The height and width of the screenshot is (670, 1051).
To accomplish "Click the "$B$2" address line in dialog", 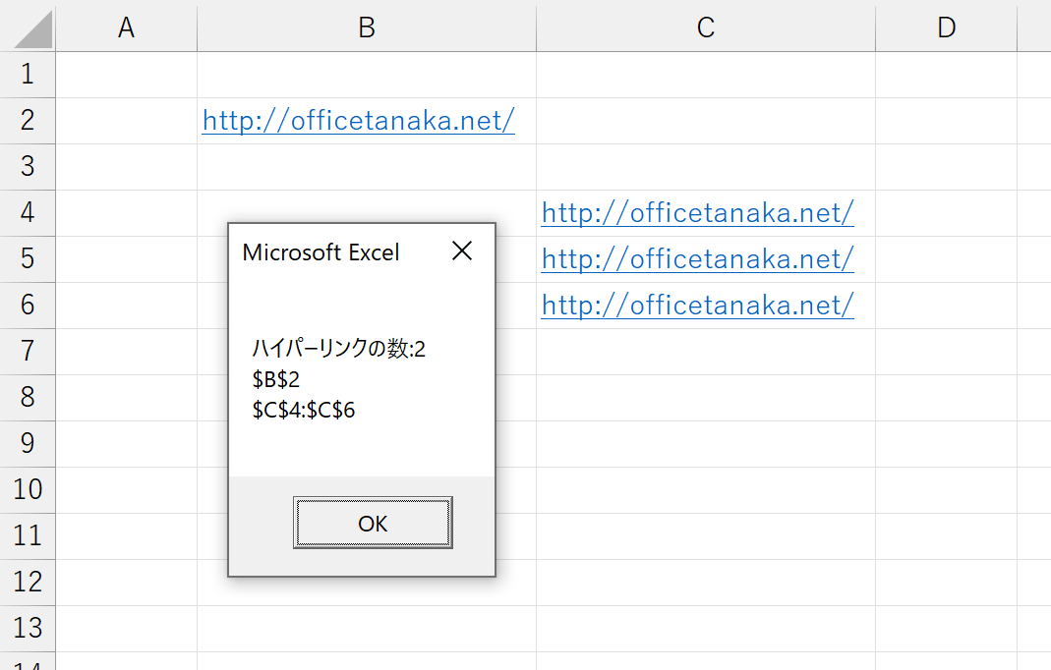I will pos(275,379).
